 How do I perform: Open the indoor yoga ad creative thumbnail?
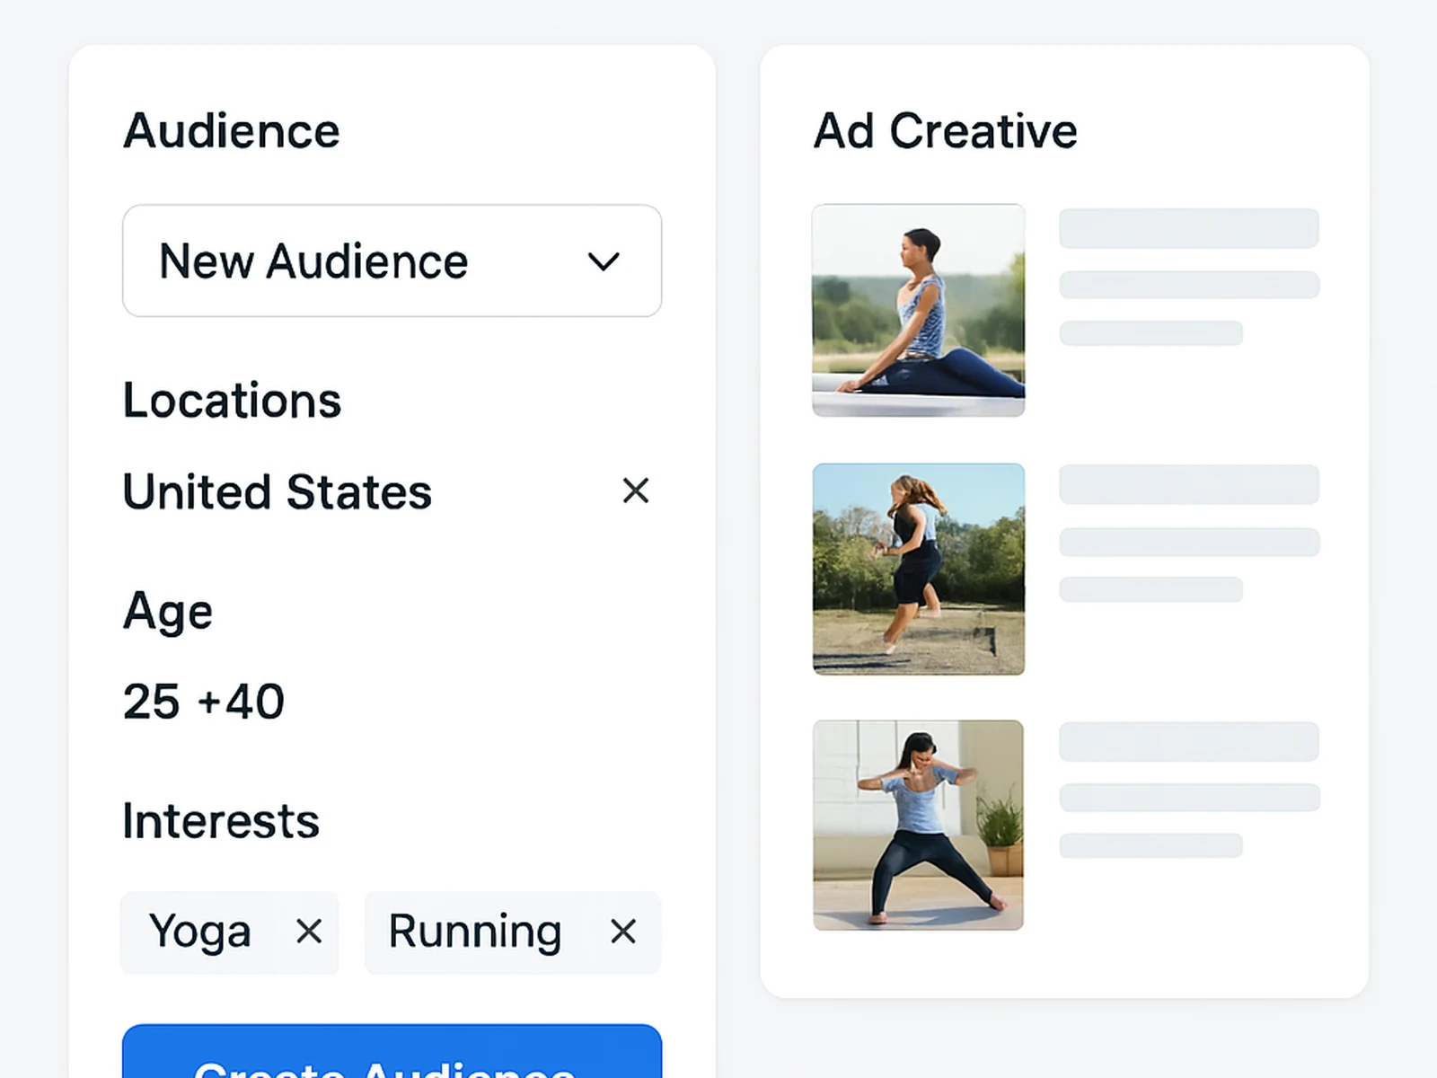(918, 824)
